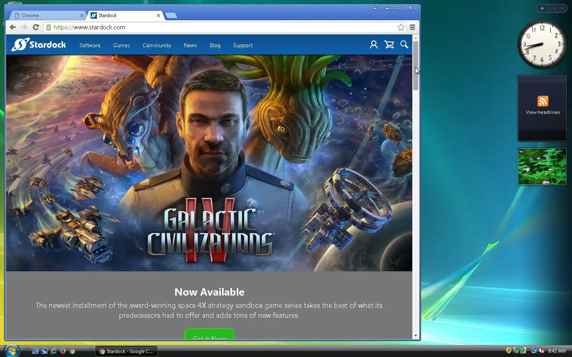The height and width of the screenshot is (357, 572).
Task: Click the flower slideshow gadget picture
Action: (x=542, y=167)
